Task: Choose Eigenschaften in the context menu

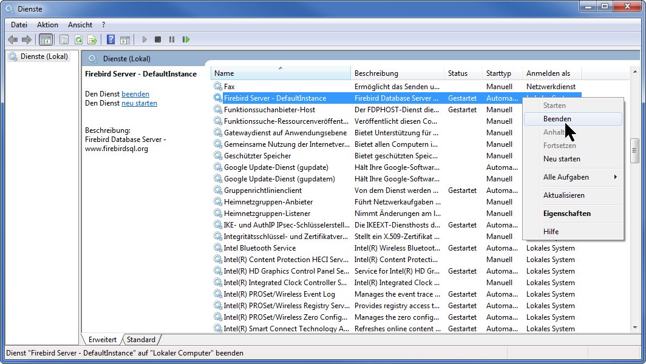Action: (x=573, y=214)
